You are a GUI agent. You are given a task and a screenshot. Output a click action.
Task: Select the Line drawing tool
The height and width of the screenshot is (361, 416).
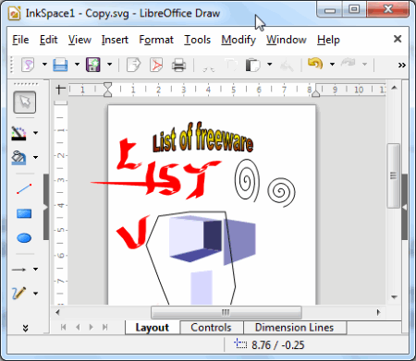[x=24, y=188]
